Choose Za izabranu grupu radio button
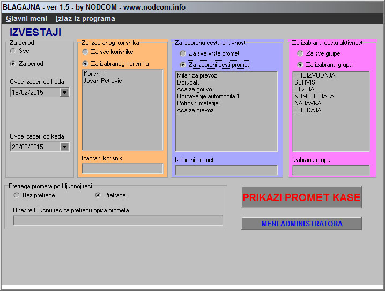 [300, 65]
